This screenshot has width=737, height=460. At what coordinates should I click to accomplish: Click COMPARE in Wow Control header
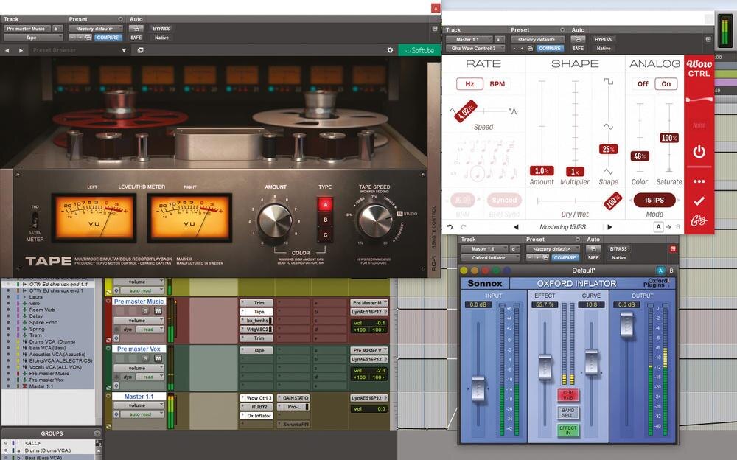pos(550,48)
